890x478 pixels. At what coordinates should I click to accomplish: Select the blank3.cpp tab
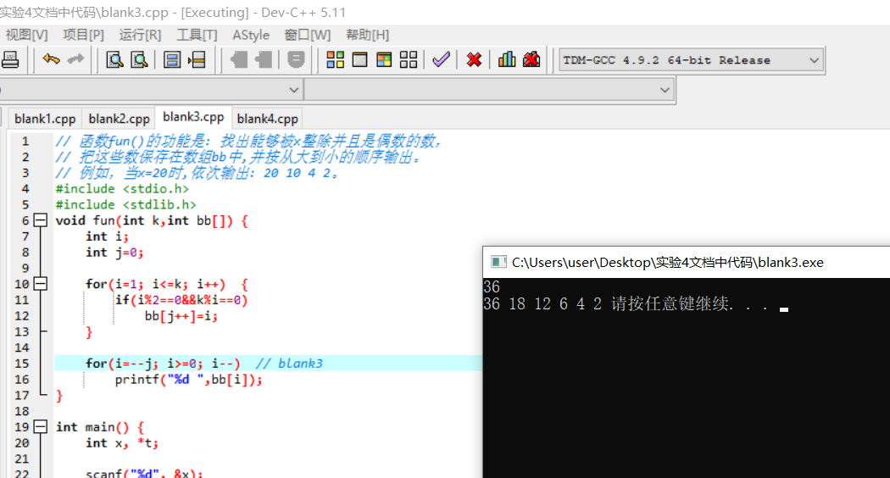pos(193,117)
